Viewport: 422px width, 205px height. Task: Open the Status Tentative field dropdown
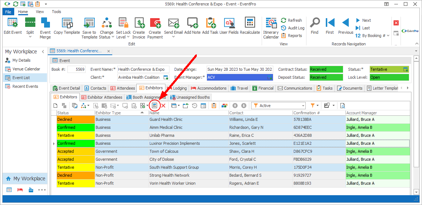coord(405,69)
